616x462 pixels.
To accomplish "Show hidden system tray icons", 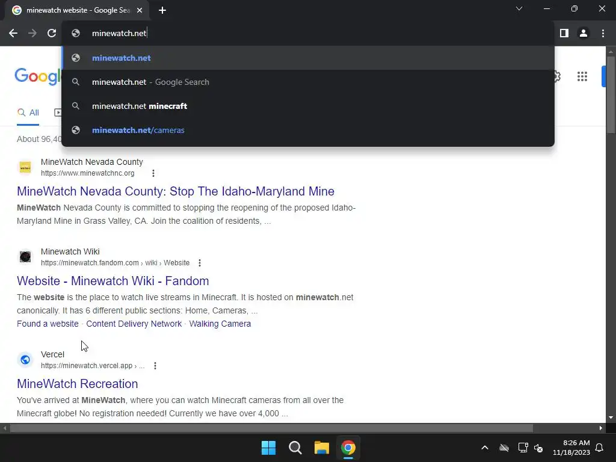I will pos(485,448).
